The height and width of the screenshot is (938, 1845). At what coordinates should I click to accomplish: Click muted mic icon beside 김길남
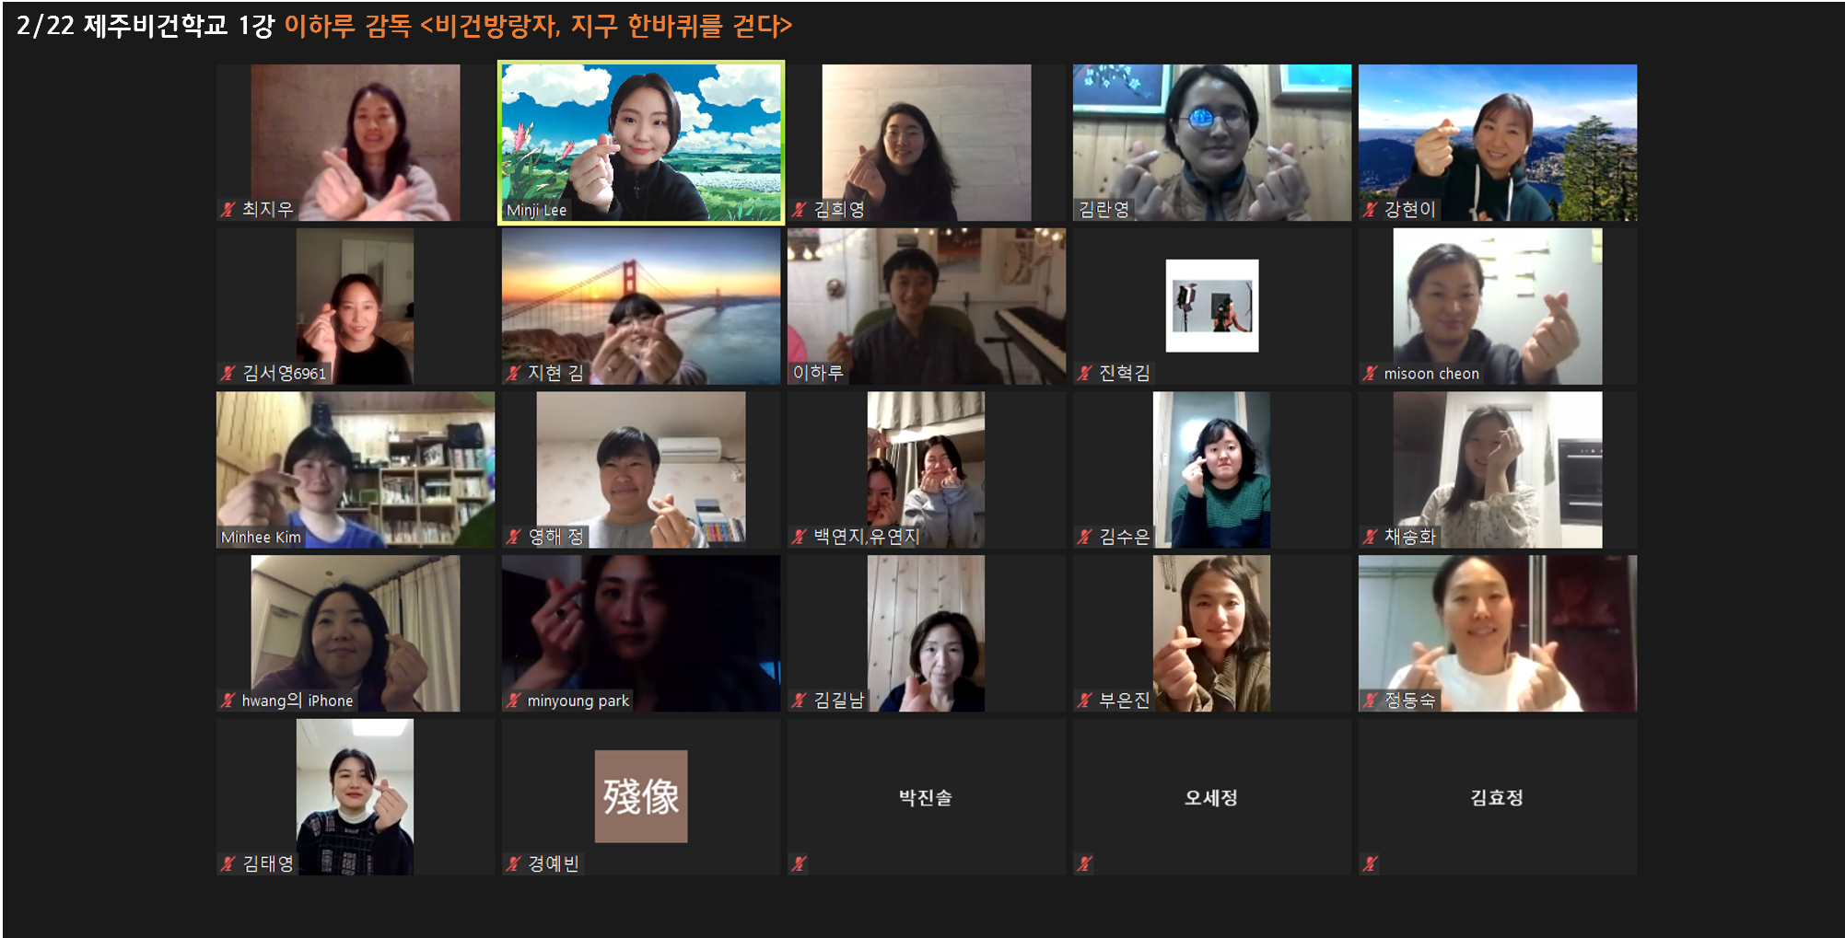click(x=799, y=701)
